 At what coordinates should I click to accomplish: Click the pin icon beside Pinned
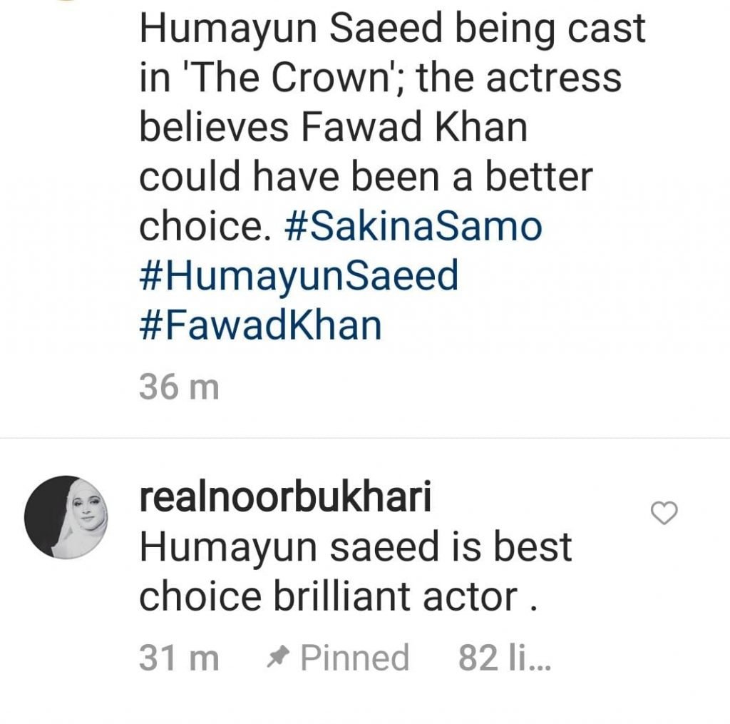pyautogui.click(x=276, y=658)
